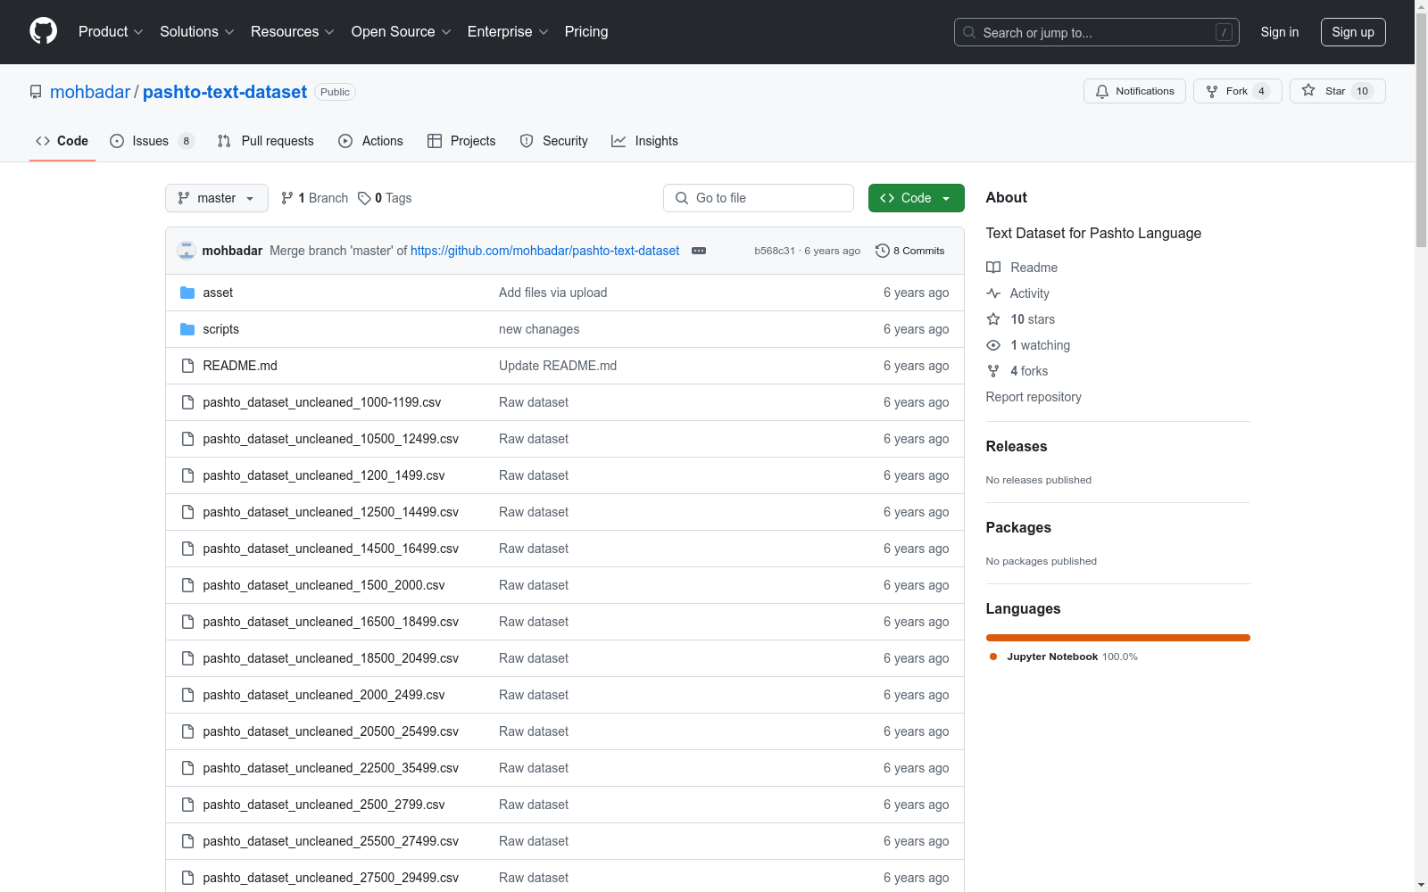This screenshot has width=1428, height=892.
Task: Click the eye icon beside 1 watching
Action: 993,345
